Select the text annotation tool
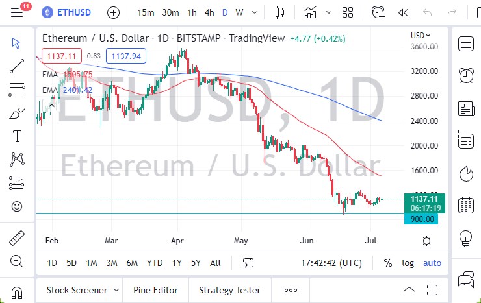 tap(17, 136)
